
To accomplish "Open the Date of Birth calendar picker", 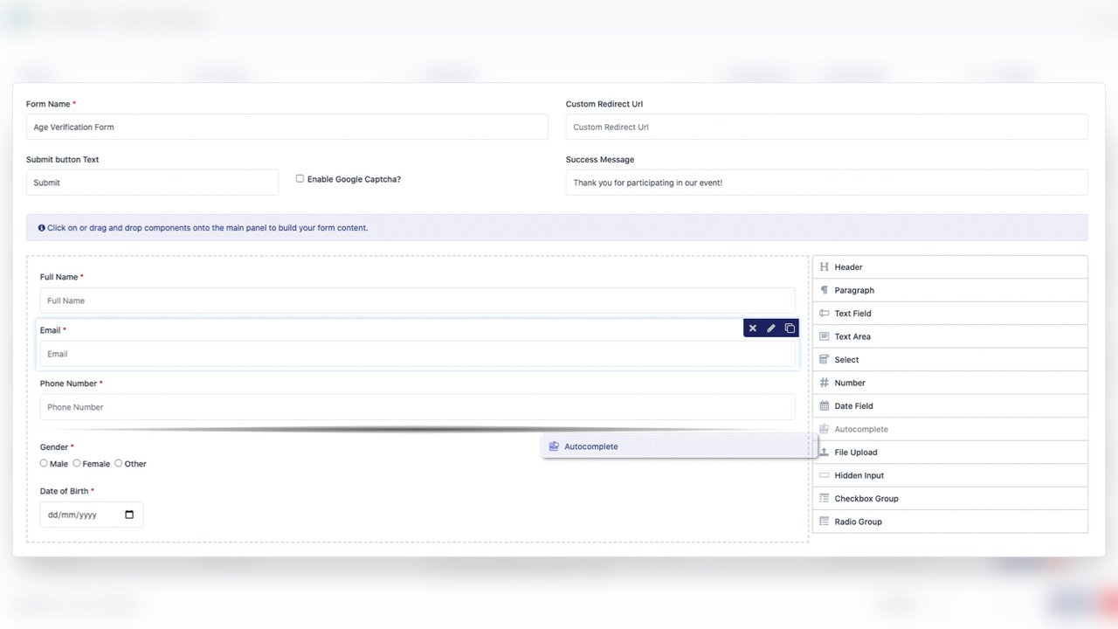I will click(128, 515).
